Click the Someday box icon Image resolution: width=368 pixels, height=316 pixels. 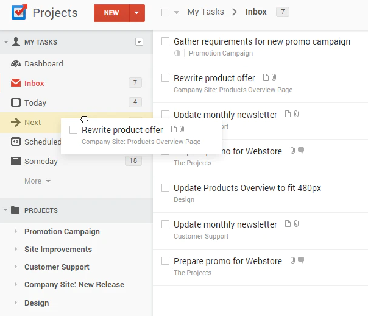(x=16, y=162)
